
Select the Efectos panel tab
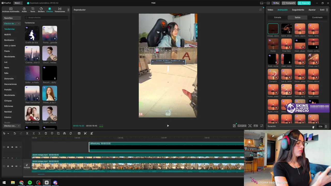49,10
